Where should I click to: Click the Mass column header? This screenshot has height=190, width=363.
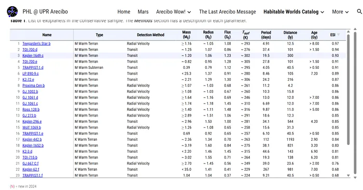point(186,35)
